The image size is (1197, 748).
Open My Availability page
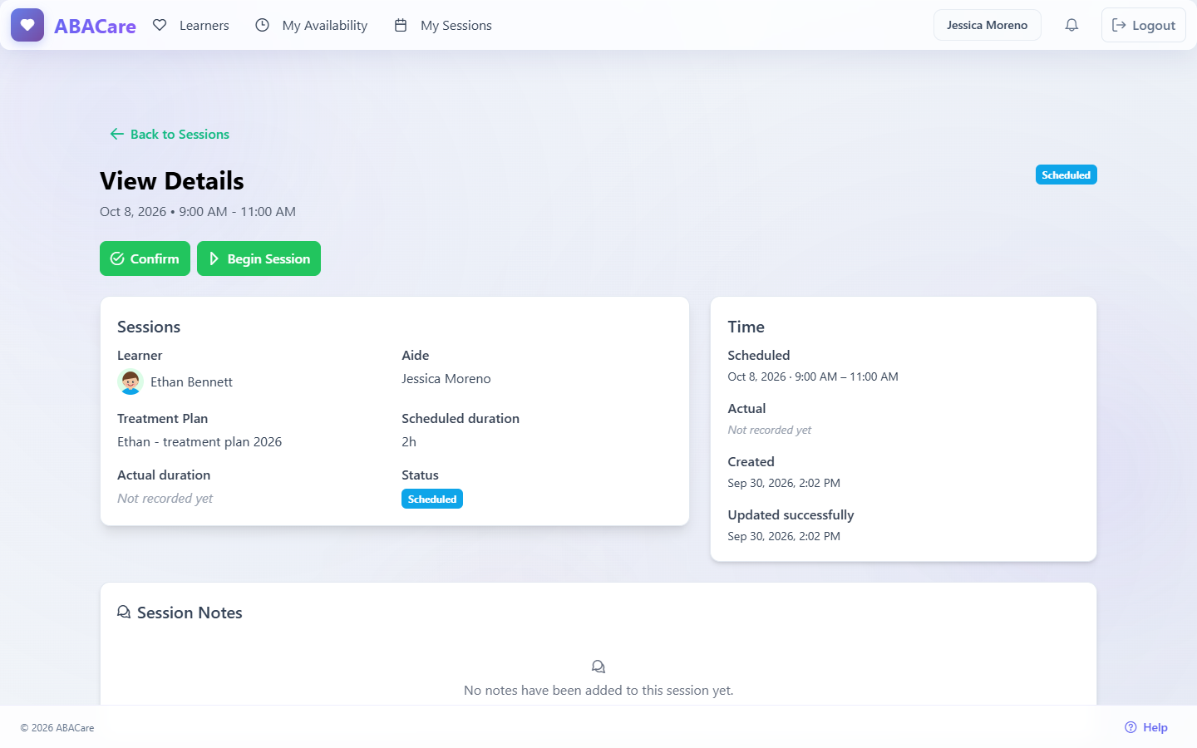[x=324, y=25]
